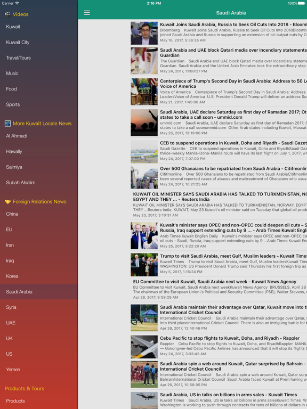Read Kuwait Joins Saudi Arabia, Russia headline
Image resolution: width=307 pixels, height=409 pixels.
tap(233, 24)
